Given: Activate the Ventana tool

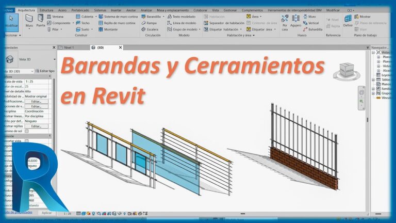Looking at the screenshot, I should [x=55, y=17].
